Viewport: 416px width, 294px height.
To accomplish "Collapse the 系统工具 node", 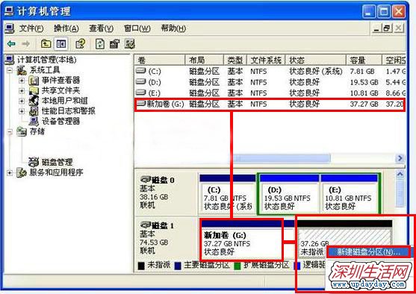I will pos(10,70).
